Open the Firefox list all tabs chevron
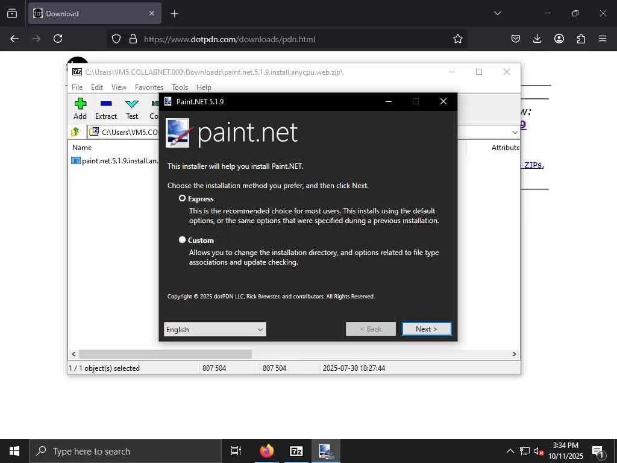Viewport: 617px width, 463px height. (x=497, y=13)
